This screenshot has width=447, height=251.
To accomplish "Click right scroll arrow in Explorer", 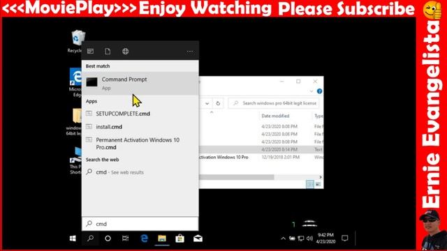I will 321,177.
